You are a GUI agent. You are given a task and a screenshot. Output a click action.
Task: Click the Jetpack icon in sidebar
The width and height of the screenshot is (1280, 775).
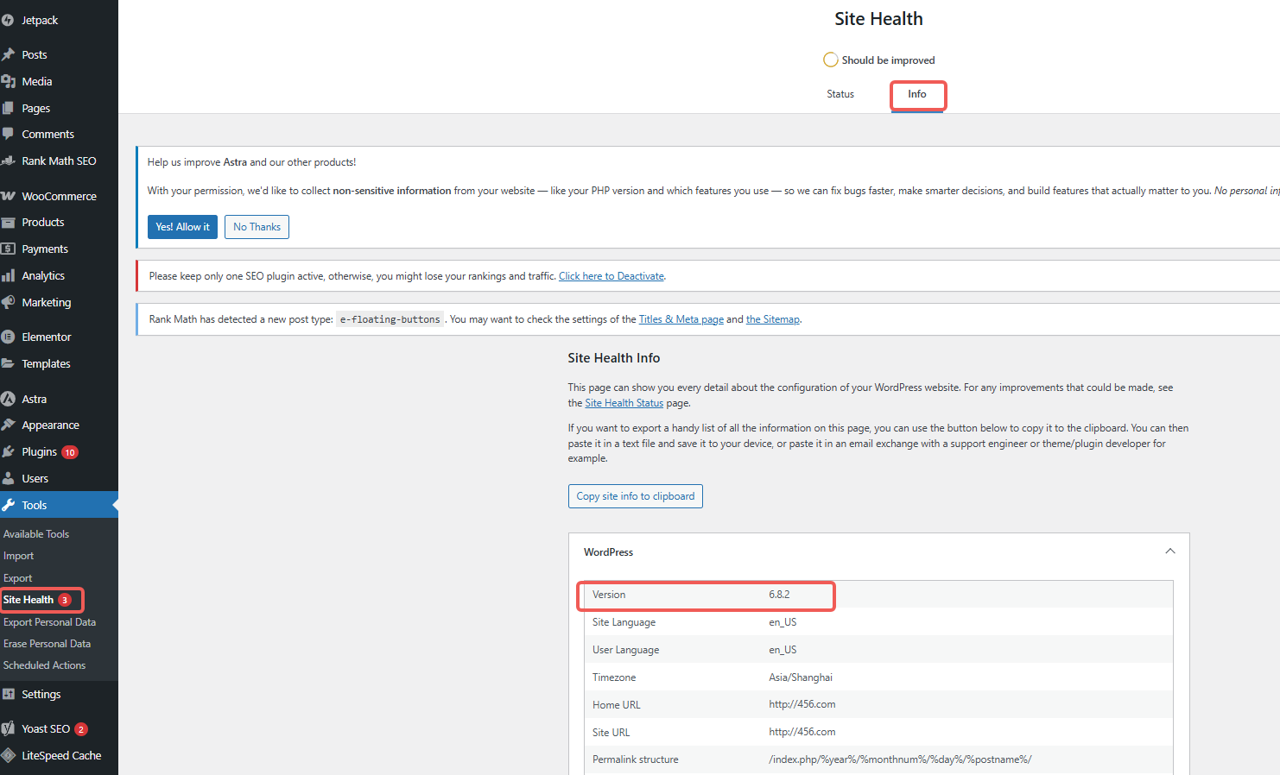coord(8,20)
